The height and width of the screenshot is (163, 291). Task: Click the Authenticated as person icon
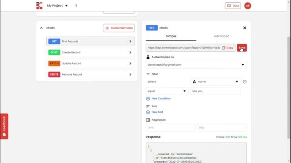[x=148, y=57]
